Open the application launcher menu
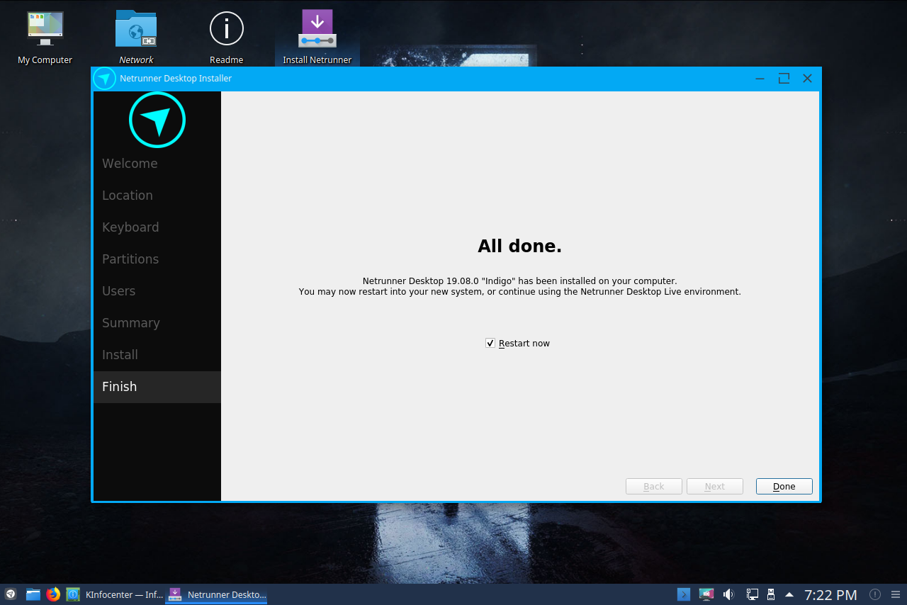 point(10,594)
